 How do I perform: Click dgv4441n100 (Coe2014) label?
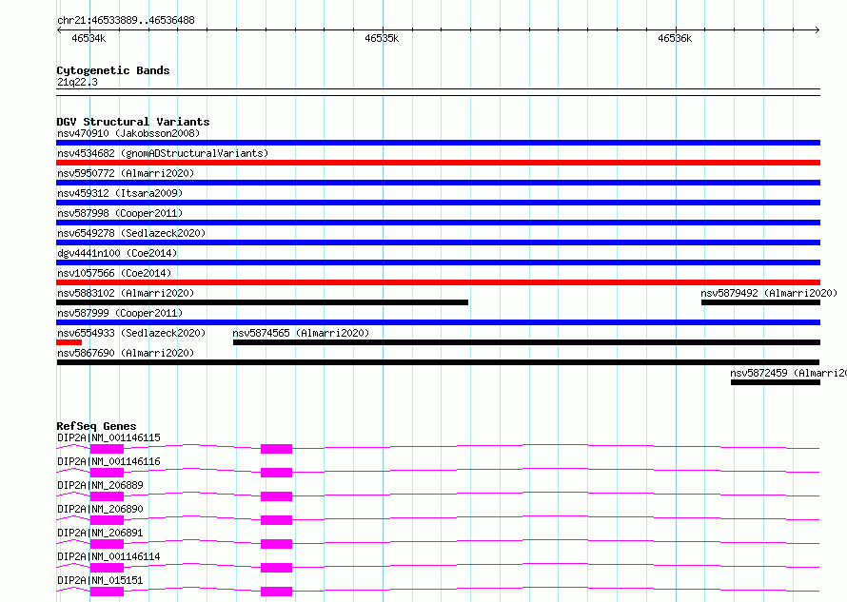coord(117,253)
